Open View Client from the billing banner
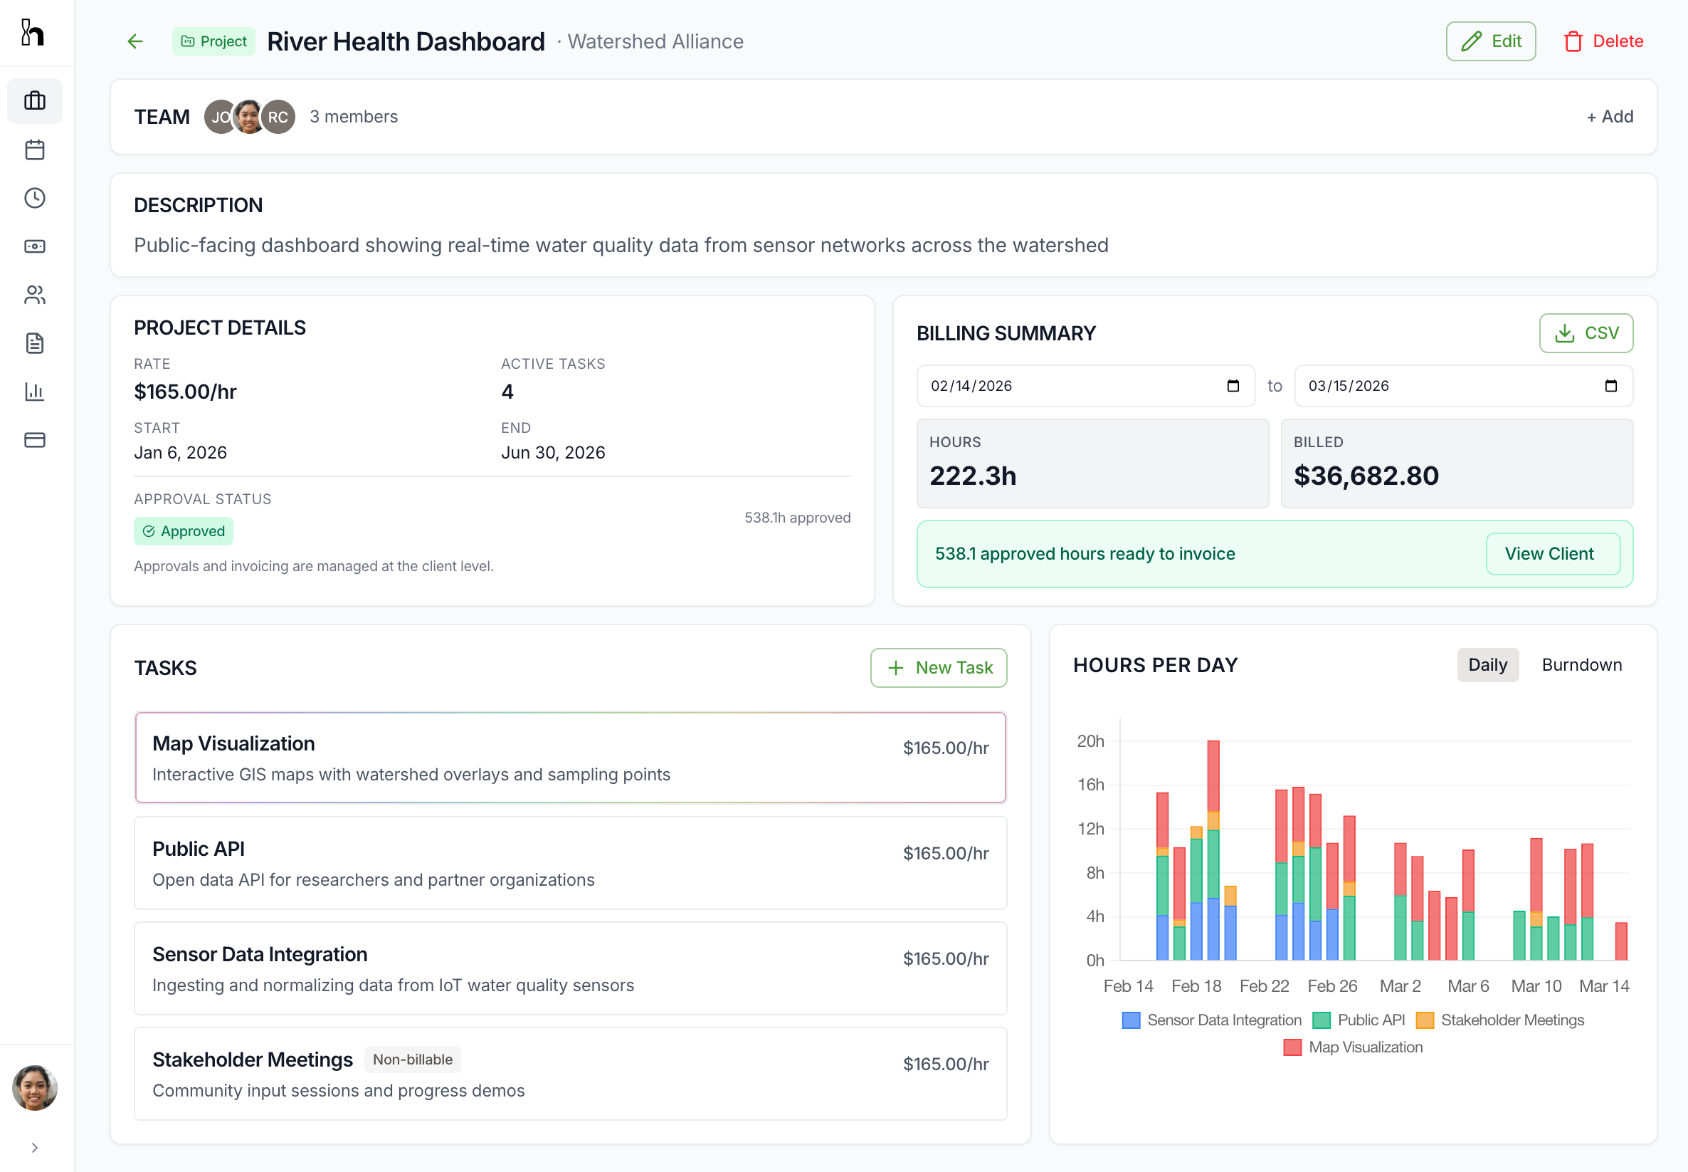The width and height of the screenshot is (1688, 1172). point(1552,553)
